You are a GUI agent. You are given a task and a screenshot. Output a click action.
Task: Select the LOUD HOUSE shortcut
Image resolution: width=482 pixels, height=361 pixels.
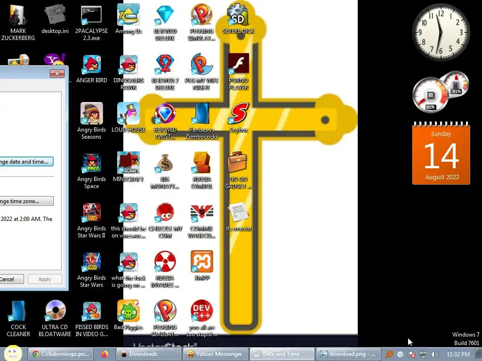128,118
